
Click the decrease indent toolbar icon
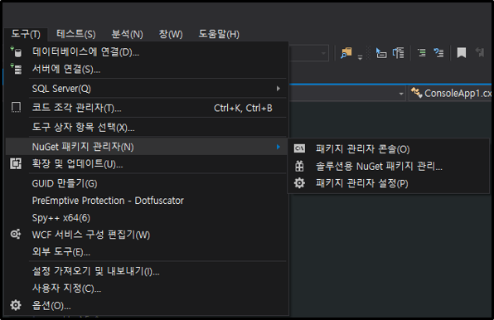click(x=381, y=53)
